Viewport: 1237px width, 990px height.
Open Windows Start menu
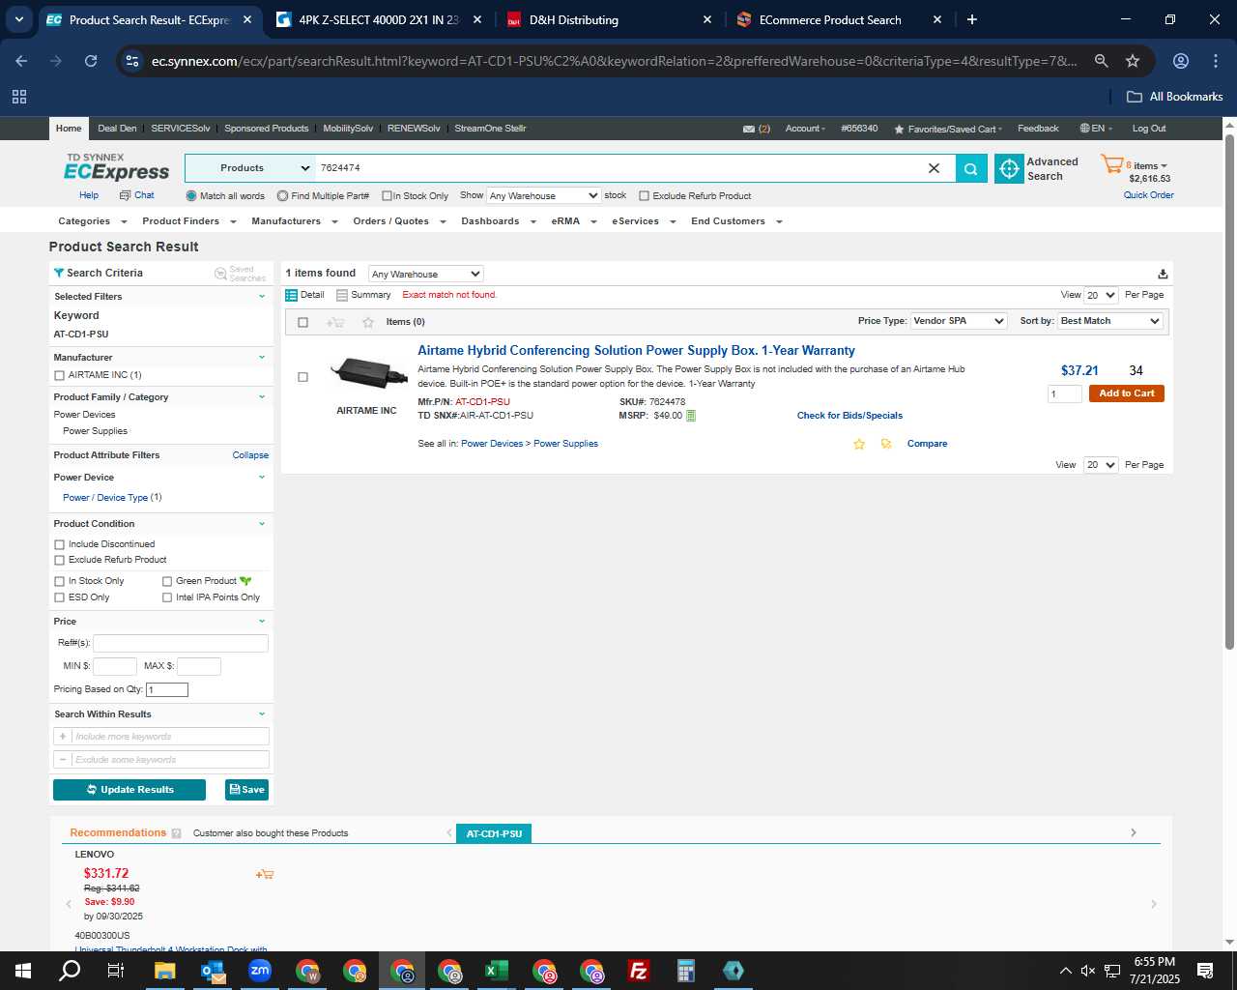click(23, 971)
